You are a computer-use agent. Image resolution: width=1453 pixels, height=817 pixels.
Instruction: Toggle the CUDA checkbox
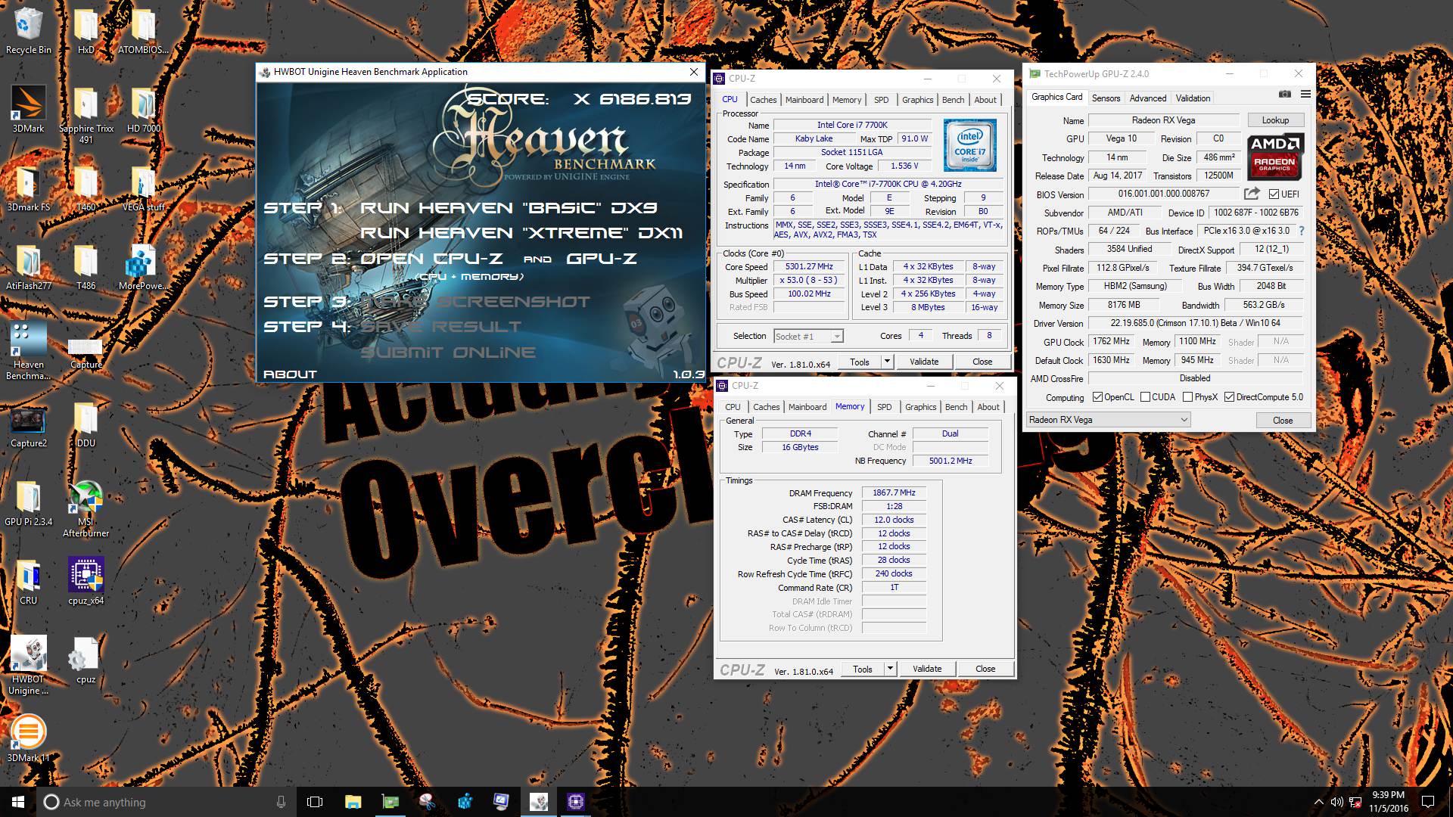click(1145, 397)
